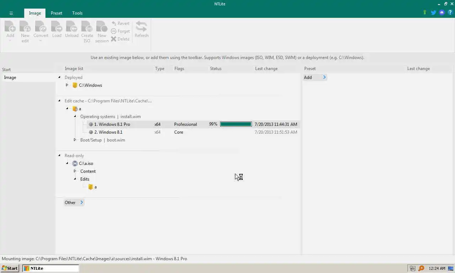The height and width of the screenshot is (273, 455).
Task: Click the Convert toolbar icon
Action: (x=41, y=27)
